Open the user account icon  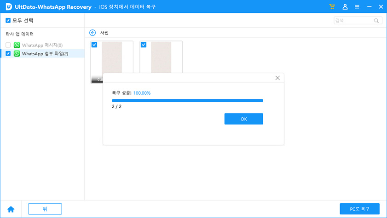(x=345, y=6)
